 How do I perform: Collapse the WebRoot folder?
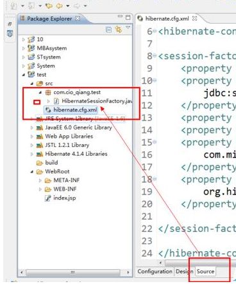(32, 172)
